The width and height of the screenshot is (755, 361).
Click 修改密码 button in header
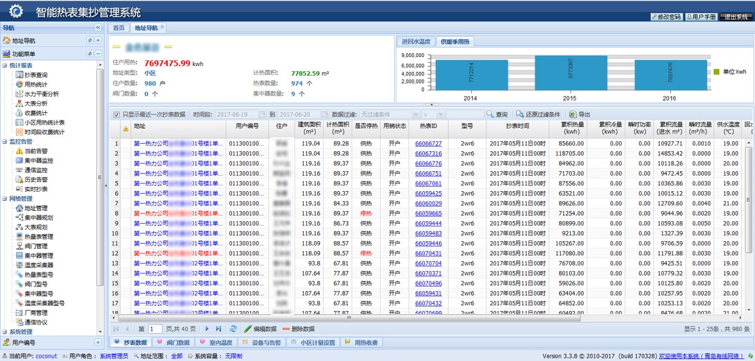pos(667,17)
